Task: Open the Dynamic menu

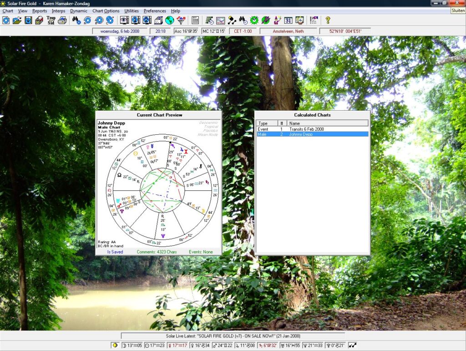Action: point(78,11)
